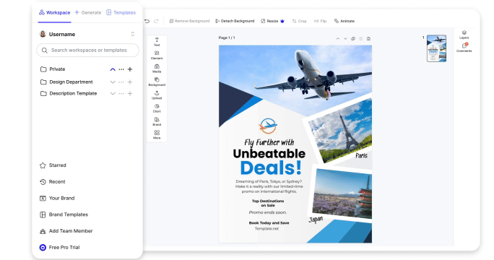Select the Text tool

(157, 42)
